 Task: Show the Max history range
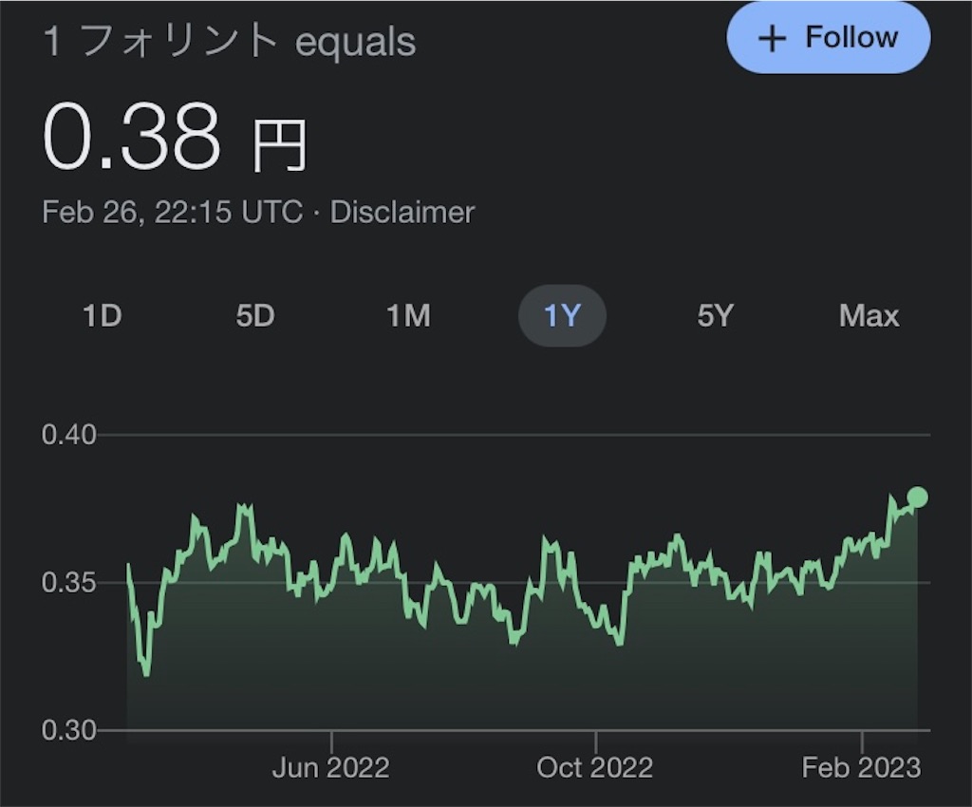pyautogui.click(x=869, y=315)
